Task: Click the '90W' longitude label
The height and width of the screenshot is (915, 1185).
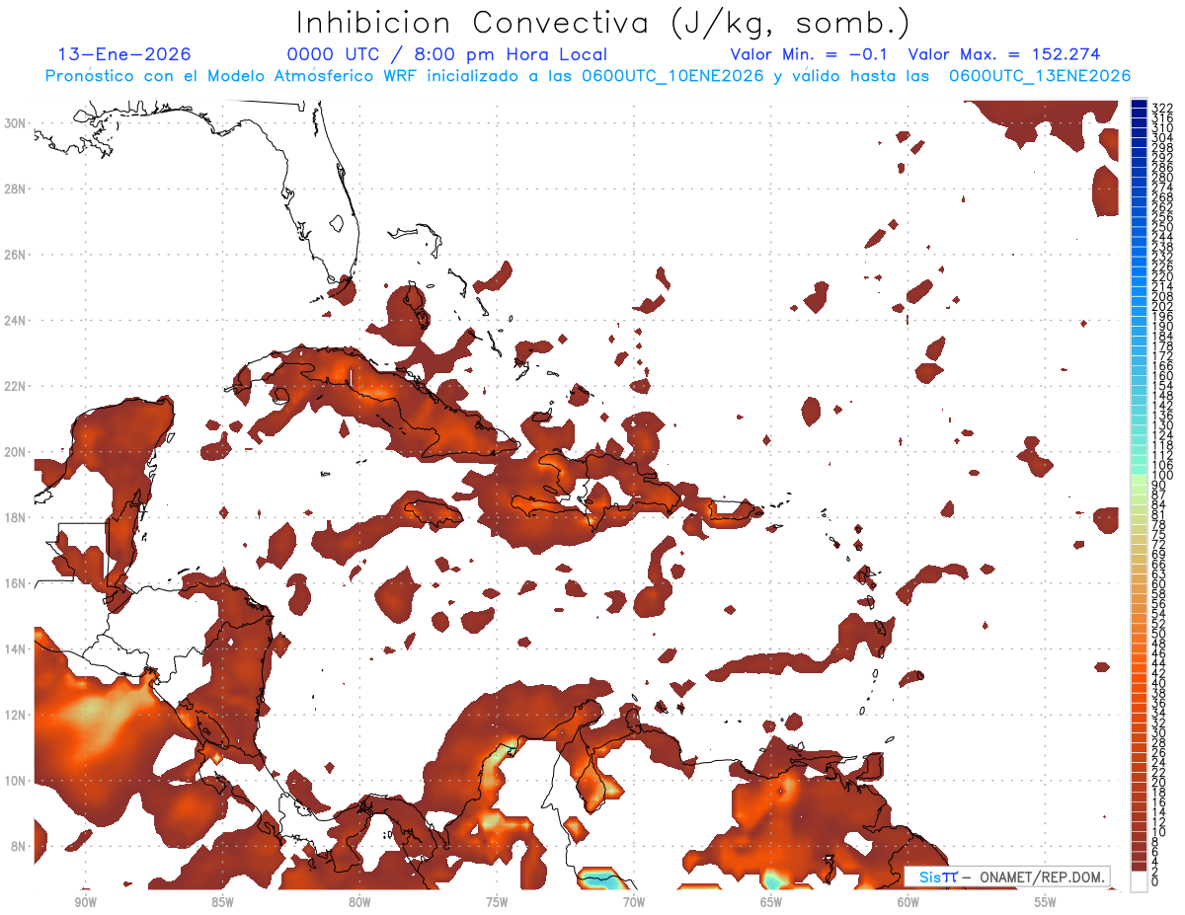Action: tap(85, 902)
